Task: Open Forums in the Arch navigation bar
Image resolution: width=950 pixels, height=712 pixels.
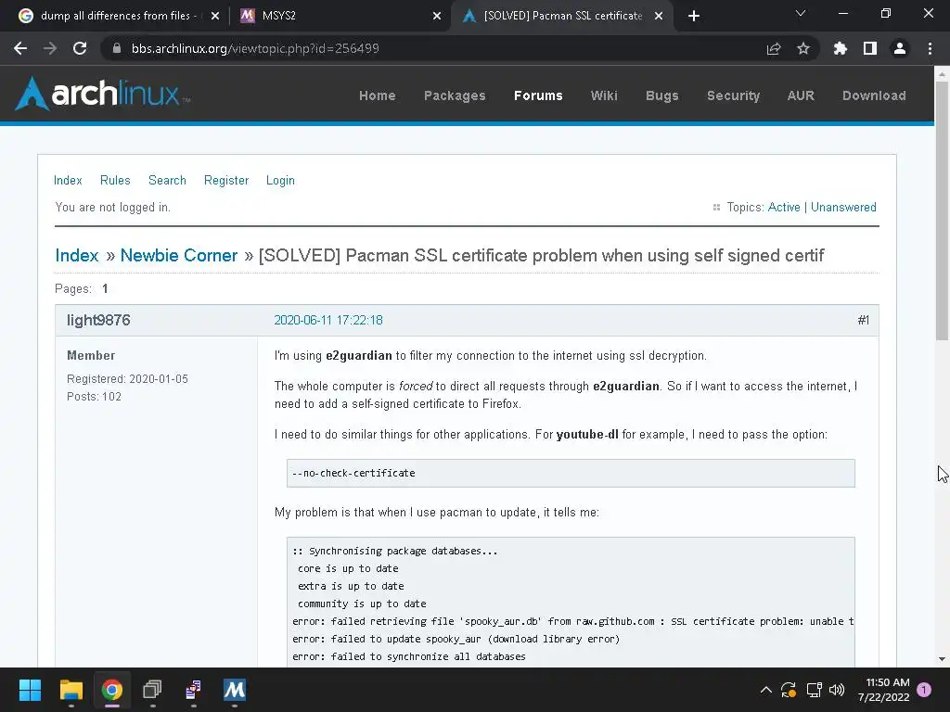Action: [x=538, y=95]
